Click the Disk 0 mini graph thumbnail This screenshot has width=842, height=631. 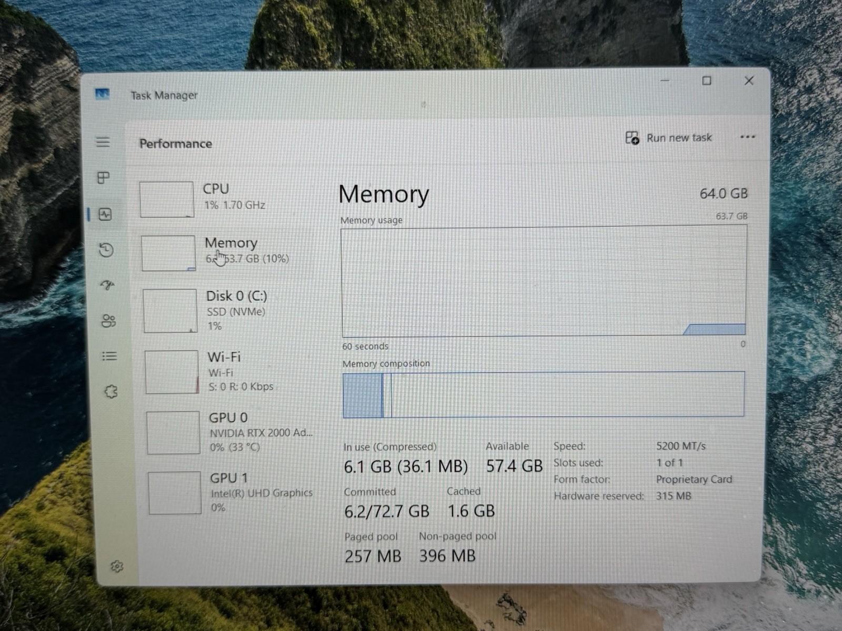170,311
